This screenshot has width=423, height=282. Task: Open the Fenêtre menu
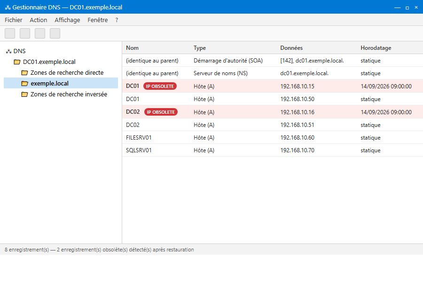(98, 20)
